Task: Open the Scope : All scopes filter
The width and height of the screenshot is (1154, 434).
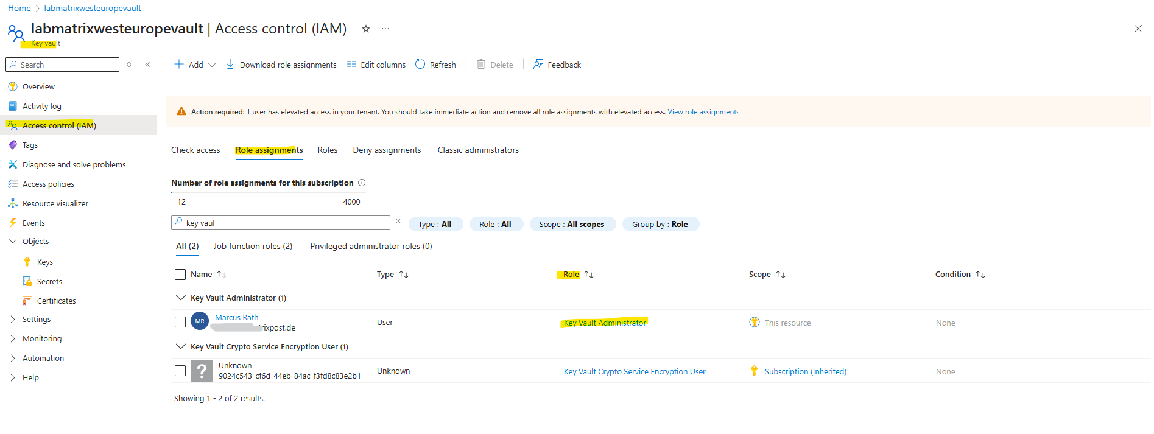Action: tap(572, 224)
